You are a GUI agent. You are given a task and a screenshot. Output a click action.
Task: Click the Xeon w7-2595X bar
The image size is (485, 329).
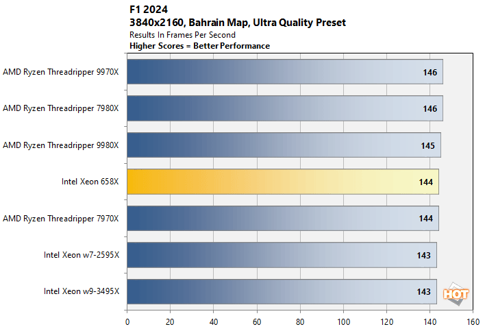click(282, 255)
